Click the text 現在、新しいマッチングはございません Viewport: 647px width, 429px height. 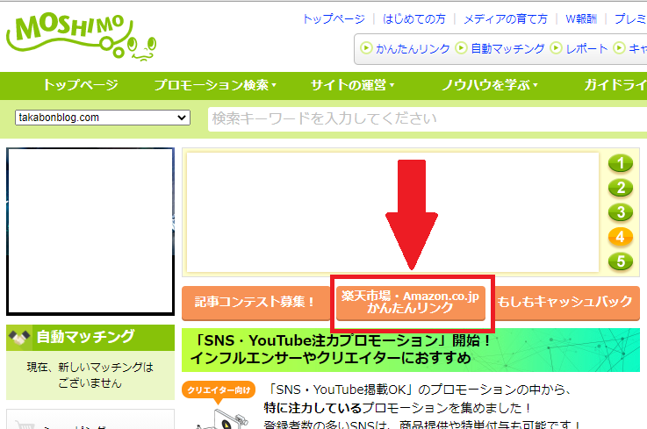tap(90, 375)
